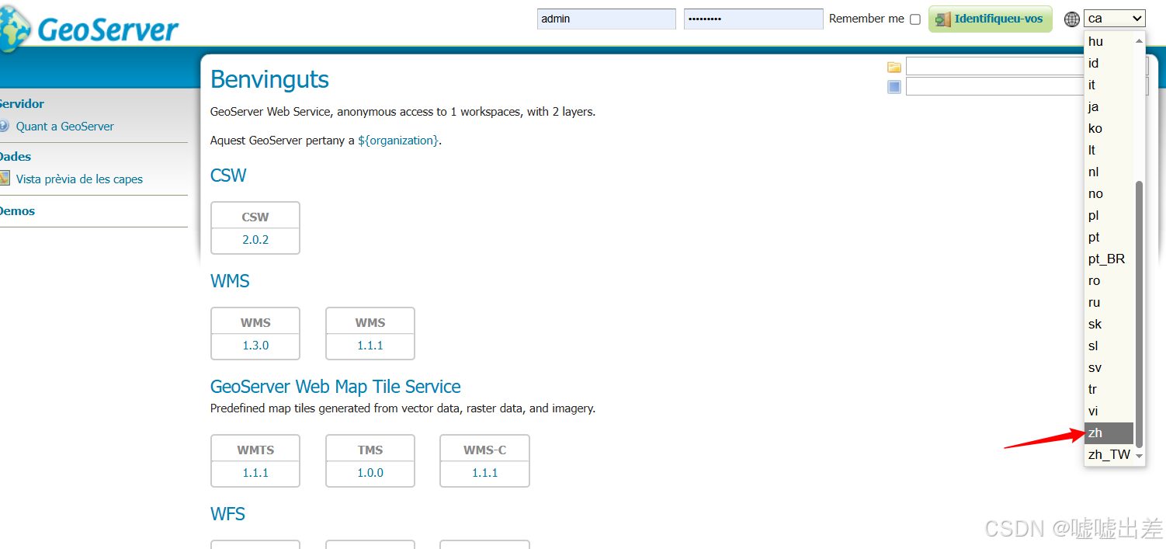Choose zh in the language list

1109,433
